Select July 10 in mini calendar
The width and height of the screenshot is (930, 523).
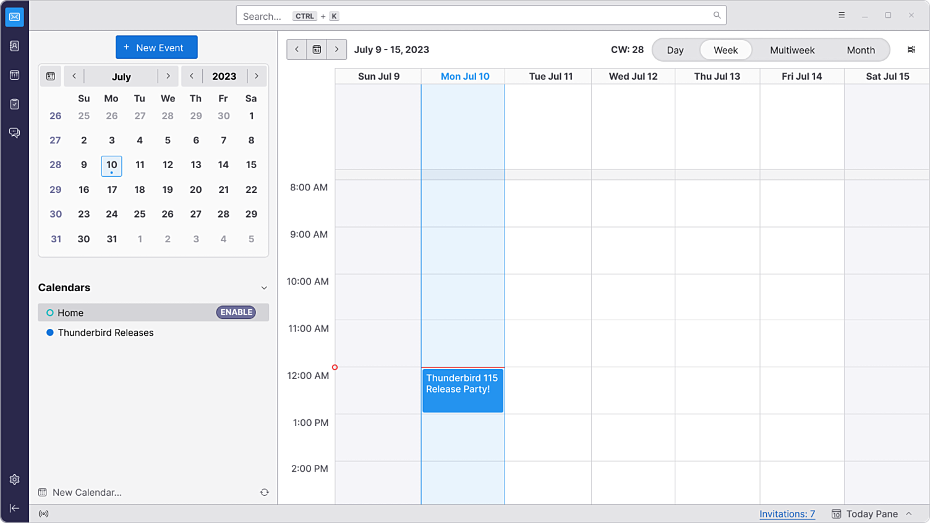112,165
